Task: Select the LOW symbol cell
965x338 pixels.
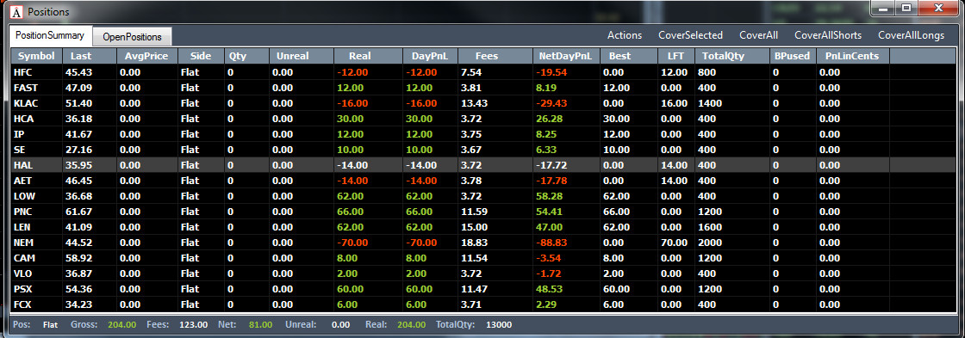Action: click(x=36, y=196)
